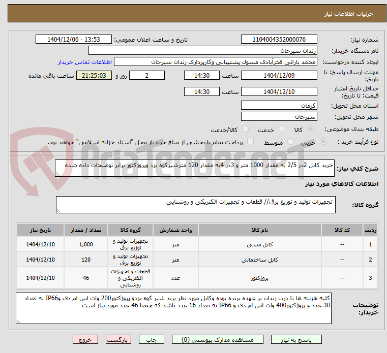387x353 pixels.
Task: Click the request creator name field
Action: [216, 62]
